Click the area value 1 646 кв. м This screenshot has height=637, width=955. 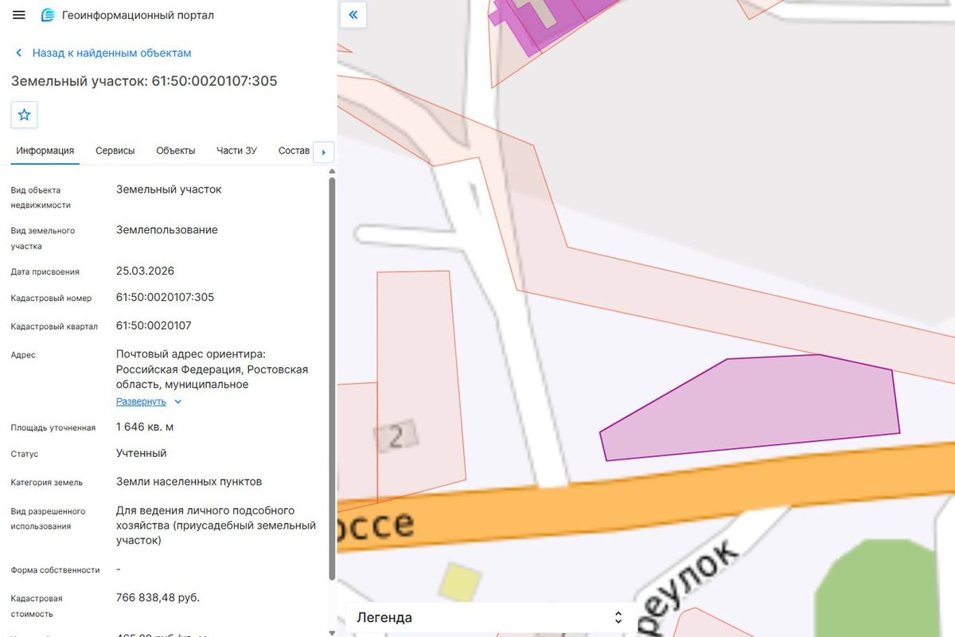pos(145,427)
